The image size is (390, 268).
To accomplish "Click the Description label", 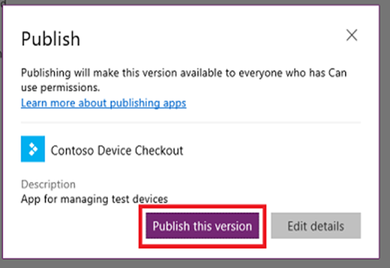I will tap(48, 184).
